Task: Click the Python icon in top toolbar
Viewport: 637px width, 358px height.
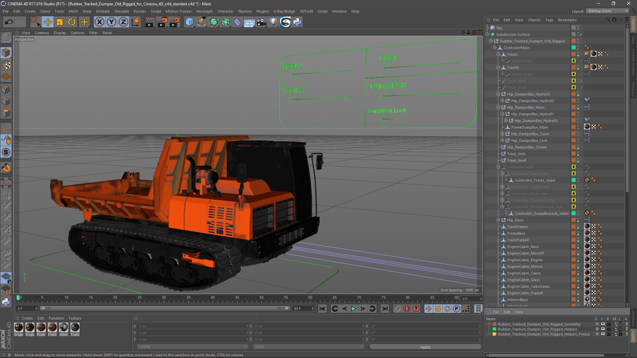Action: pyautogui.click(x=298, y=22)
